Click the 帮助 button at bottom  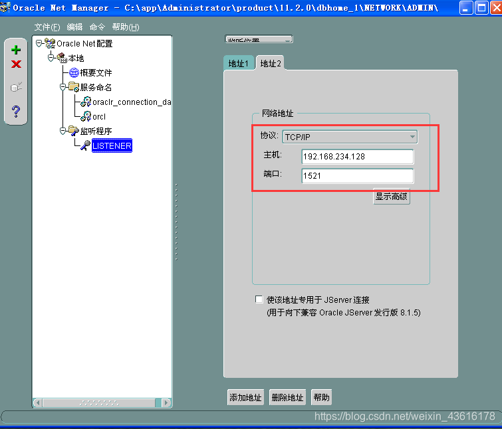click(x=321, y=397)
